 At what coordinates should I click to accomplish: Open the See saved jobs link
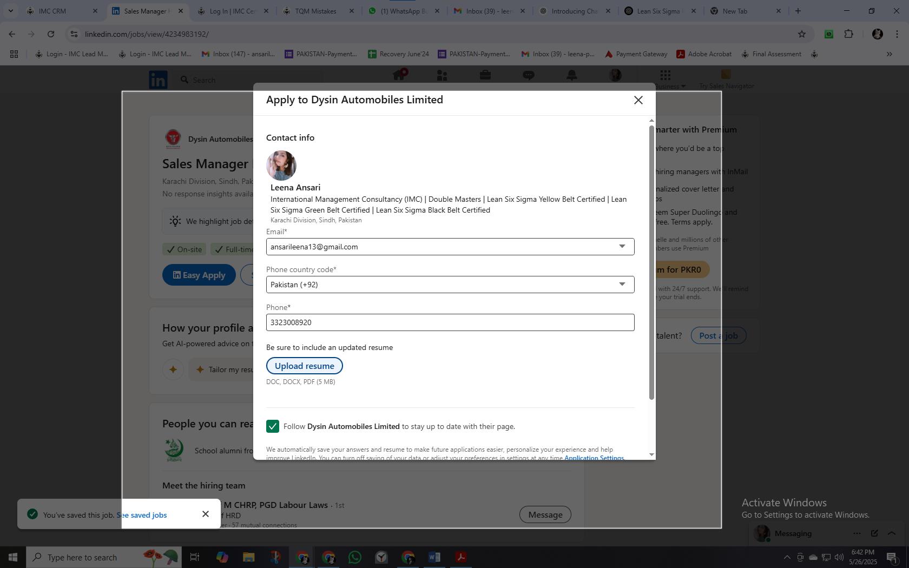coord(142,515)
